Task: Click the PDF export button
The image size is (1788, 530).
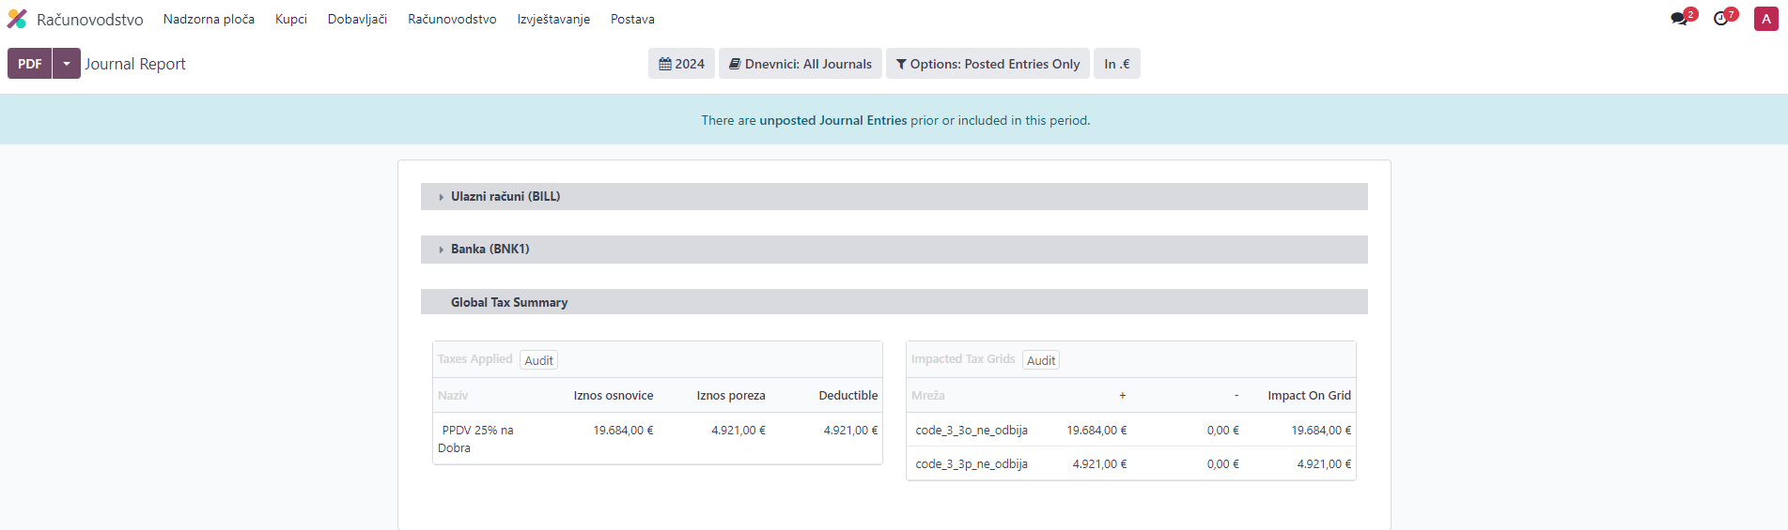Action: pos(30,64)
